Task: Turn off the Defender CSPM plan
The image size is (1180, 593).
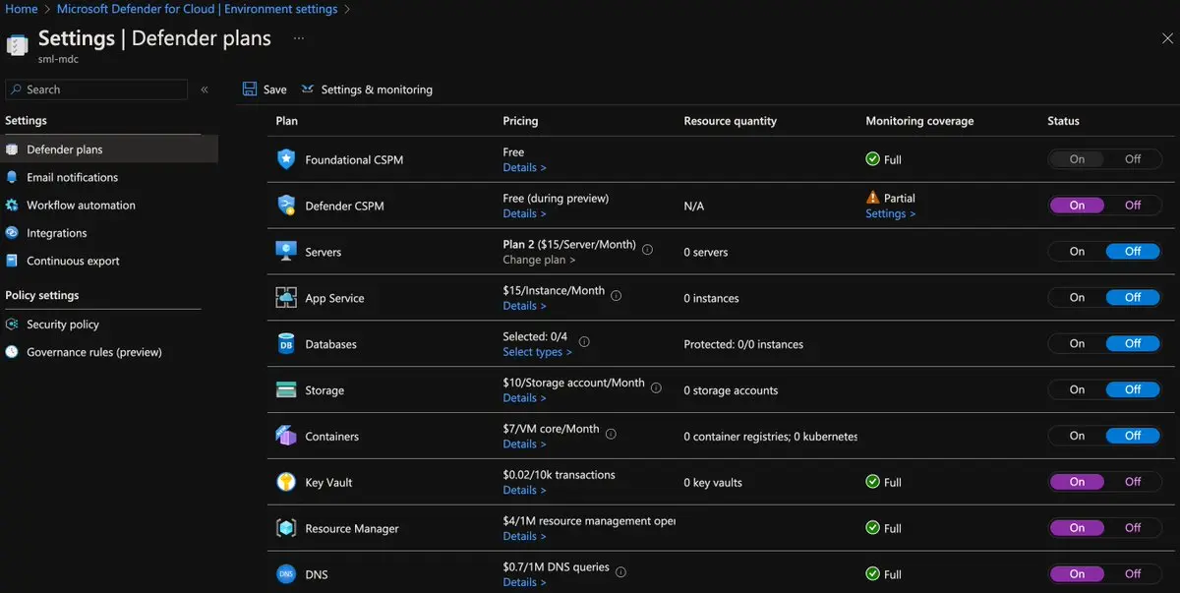Action: coord(1133,206)
